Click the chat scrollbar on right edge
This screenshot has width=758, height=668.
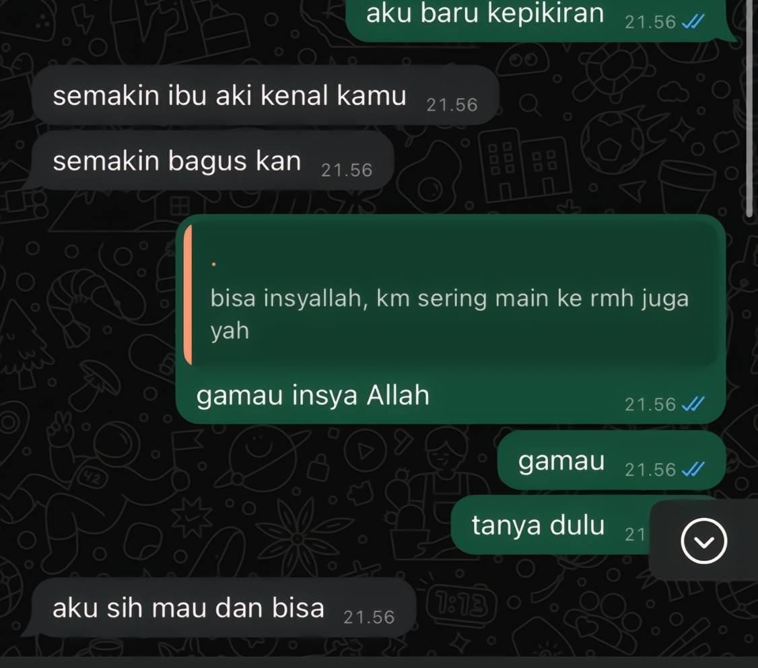pos(750,109)
